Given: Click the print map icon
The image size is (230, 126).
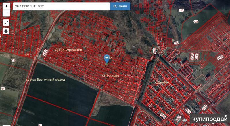Looking at the screenshot, I should [x=6, y=31].
